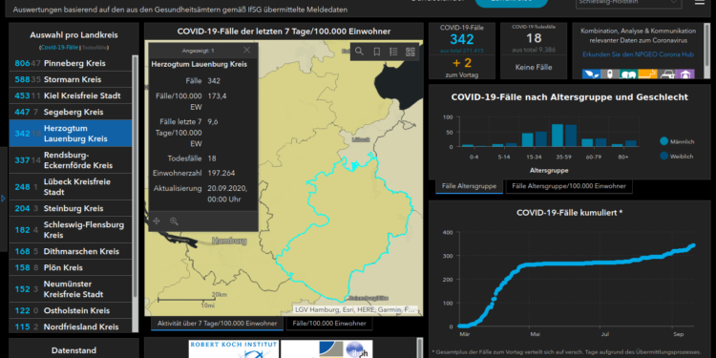This screenshot has width=716, height=358.
Task: Select Dithmarschen Kreis row
Action: [x=71, y=251]
